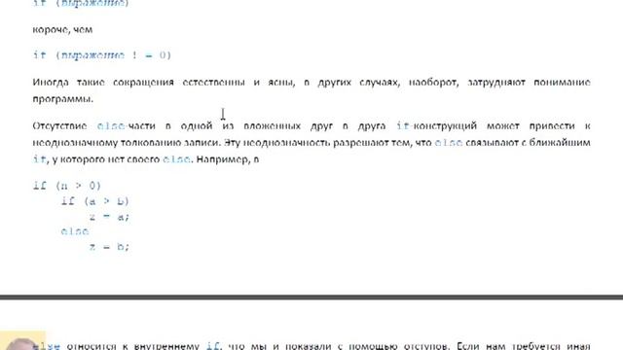Click the paragraph line starting "Отсутствие else-части"
623x350 pixels.
point(311,126)
